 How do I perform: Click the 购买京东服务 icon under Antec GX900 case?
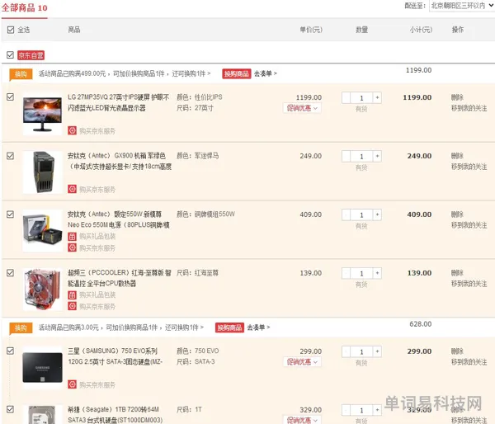pyautogui.click(x=73, y=189)
